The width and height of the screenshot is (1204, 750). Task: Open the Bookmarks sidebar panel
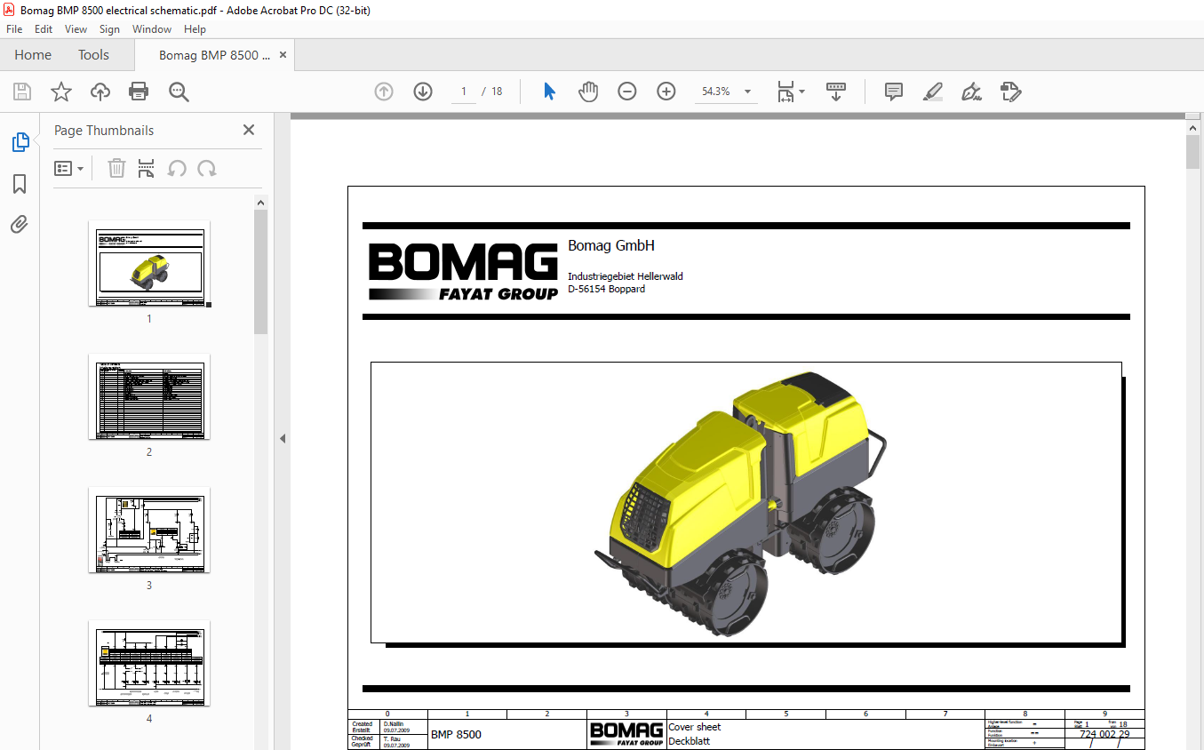[20, 184]
